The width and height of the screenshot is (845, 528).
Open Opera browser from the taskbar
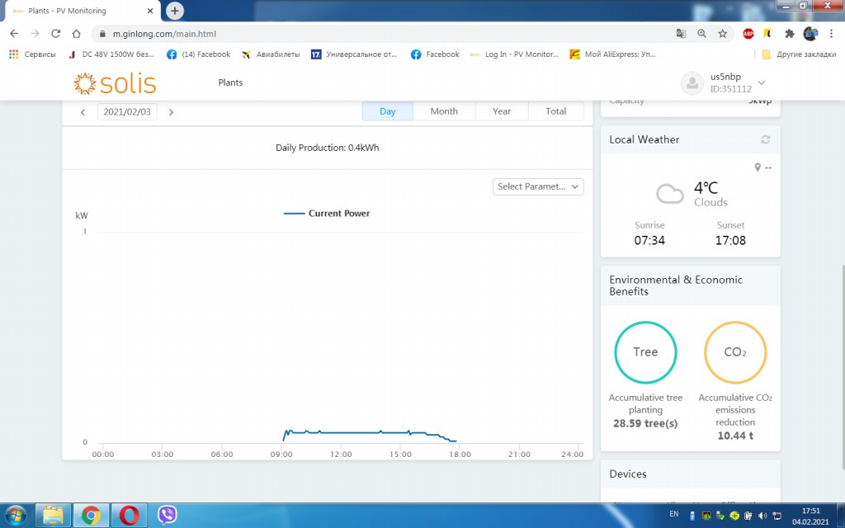point(128,516)
